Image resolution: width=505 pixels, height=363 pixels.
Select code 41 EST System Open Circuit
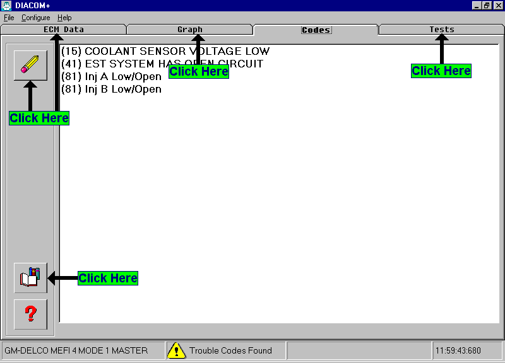click(162, 64)
